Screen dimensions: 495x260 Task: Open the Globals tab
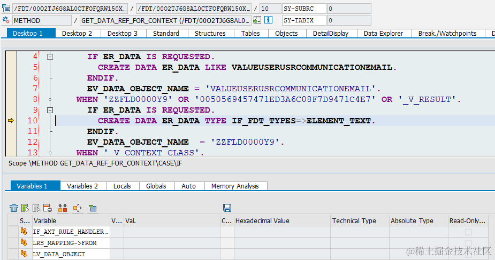click(x=157, y=186)
